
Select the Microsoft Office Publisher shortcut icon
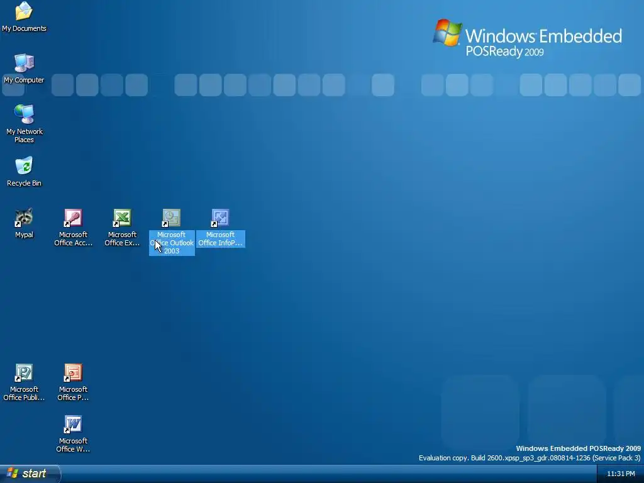coord(24,372)
